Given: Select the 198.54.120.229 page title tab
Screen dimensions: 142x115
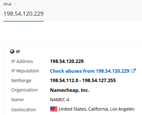Looking at the screenshot, I should pyautogui.click(x=24, y=14).
